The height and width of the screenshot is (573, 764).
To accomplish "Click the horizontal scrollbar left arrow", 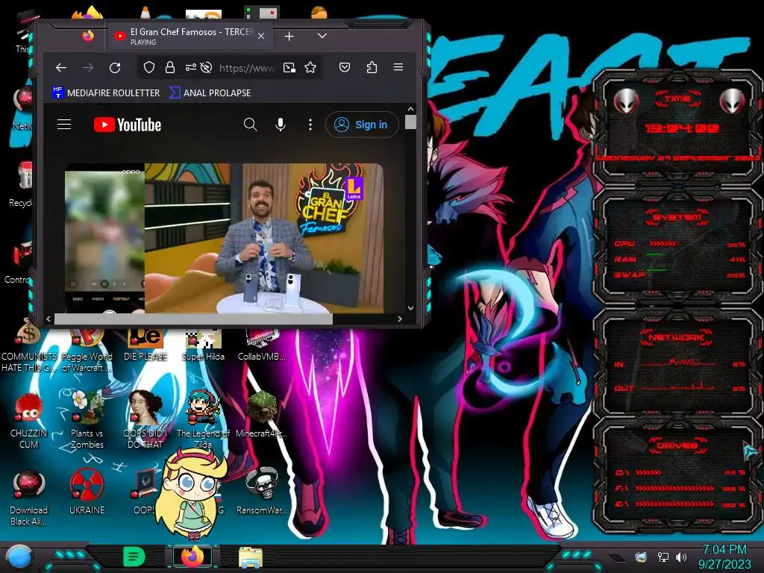I will (48, 319).
